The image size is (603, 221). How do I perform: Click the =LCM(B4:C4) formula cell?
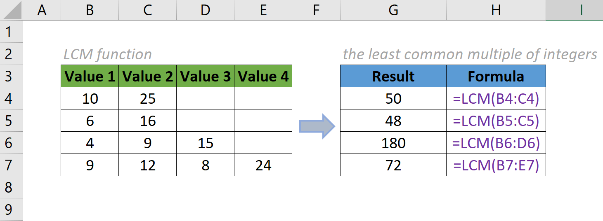496,99
